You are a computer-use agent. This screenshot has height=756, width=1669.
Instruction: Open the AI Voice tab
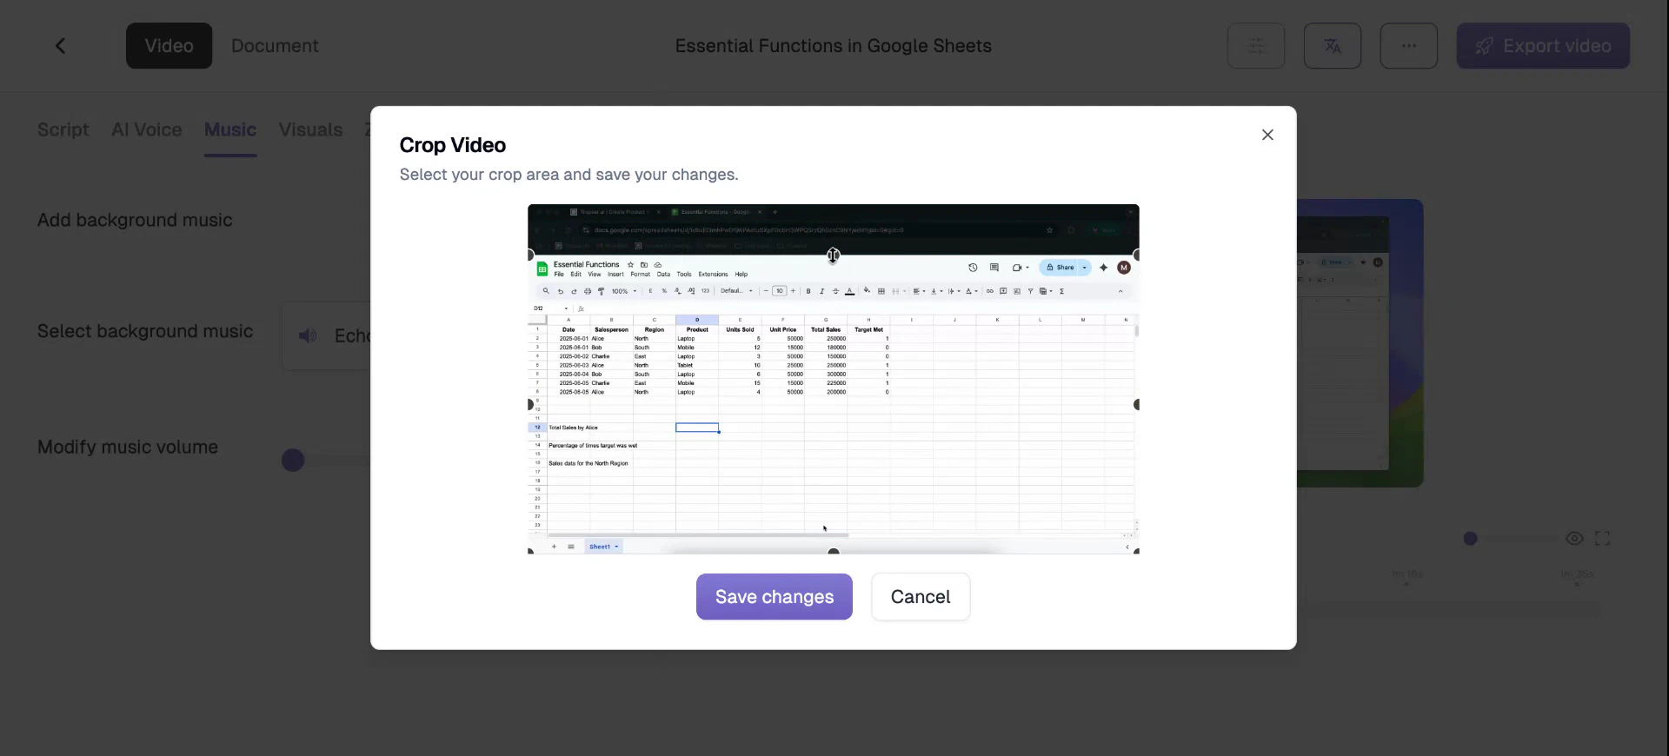146,129
